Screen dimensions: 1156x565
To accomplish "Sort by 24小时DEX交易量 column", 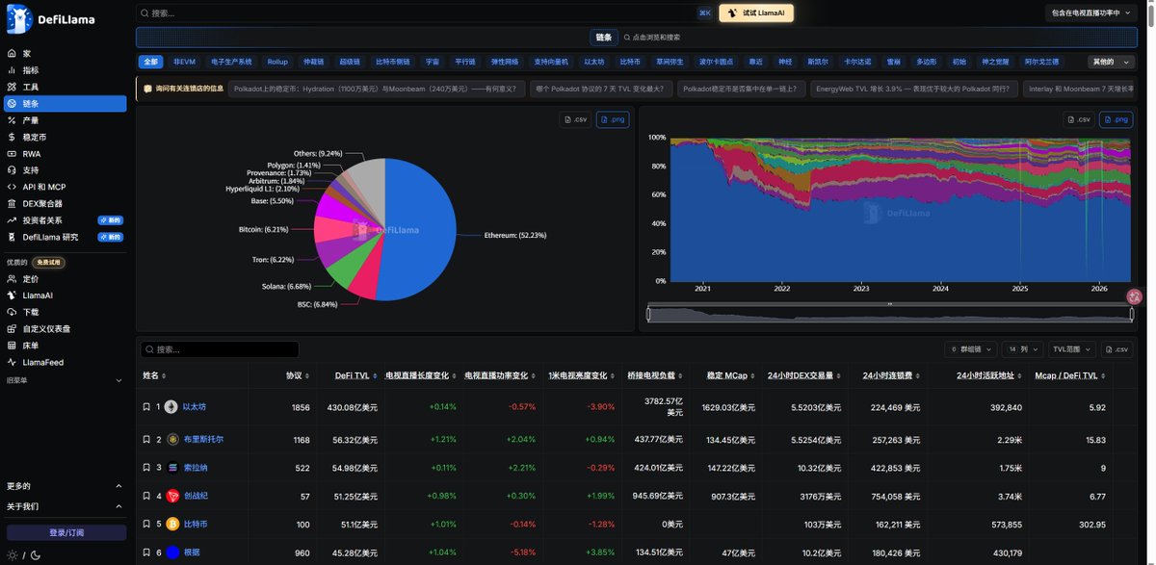I will 803,375.
